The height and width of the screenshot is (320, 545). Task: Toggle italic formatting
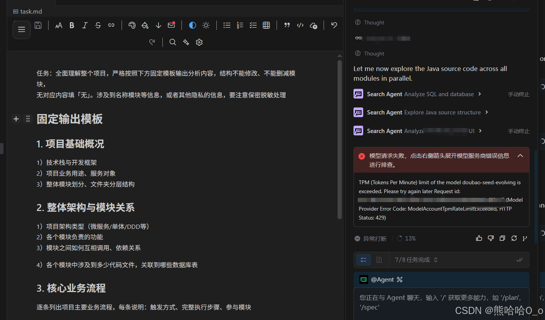point(85,26)
